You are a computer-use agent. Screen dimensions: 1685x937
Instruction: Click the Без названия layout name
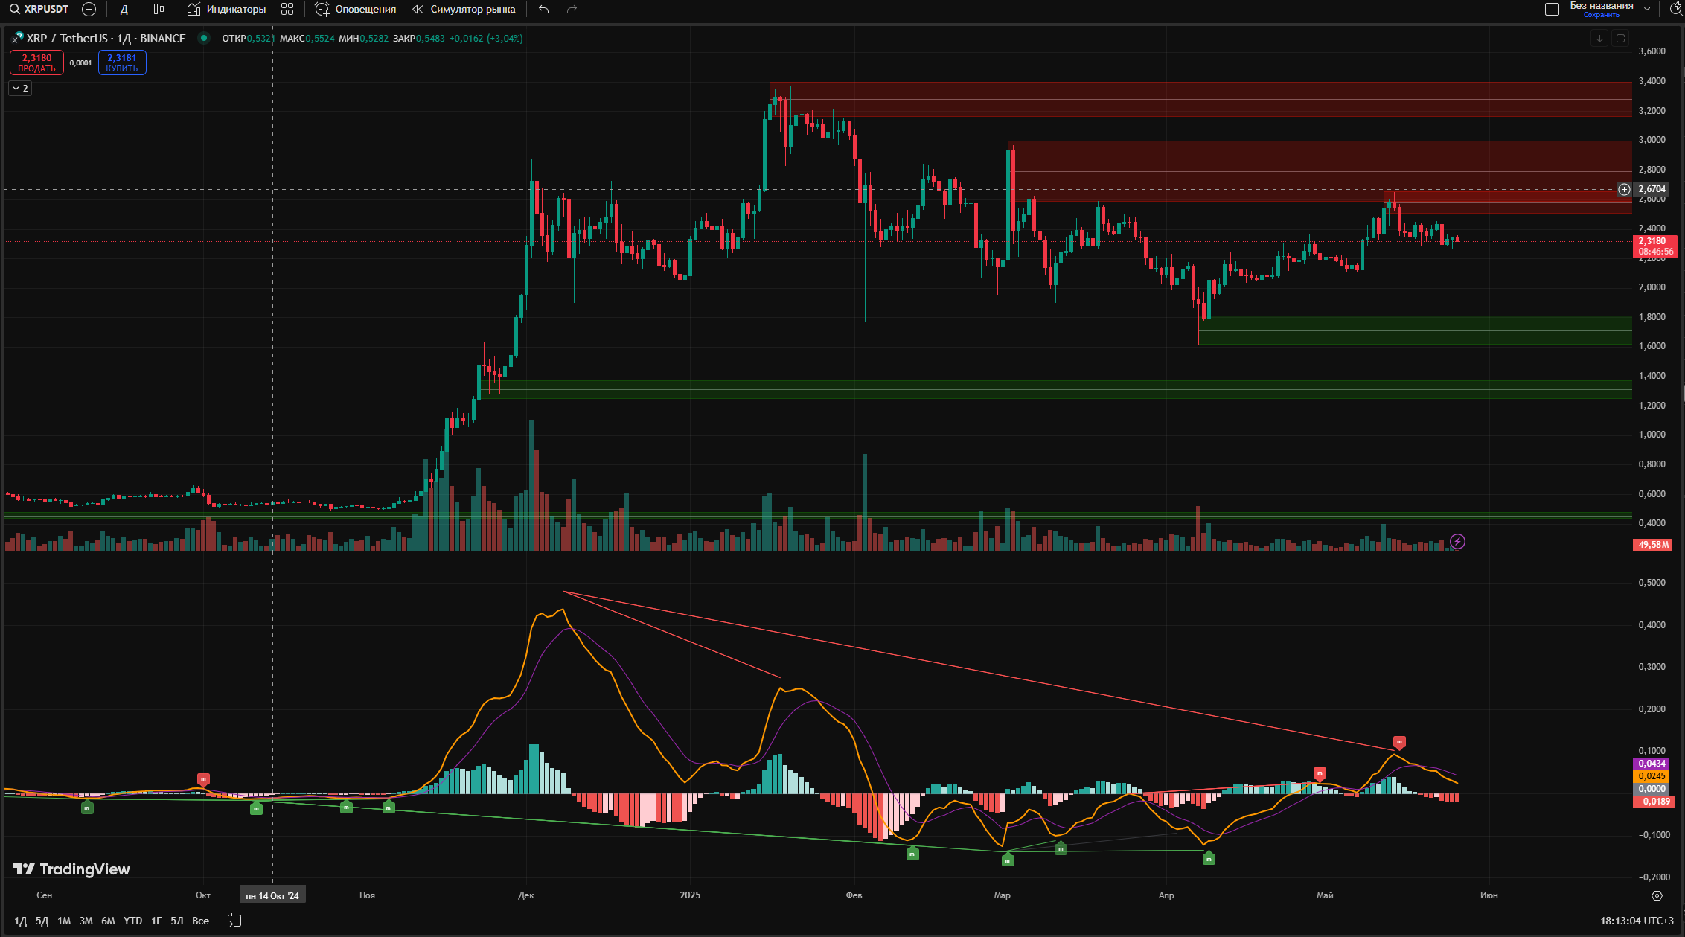[x=1602, y=6]
